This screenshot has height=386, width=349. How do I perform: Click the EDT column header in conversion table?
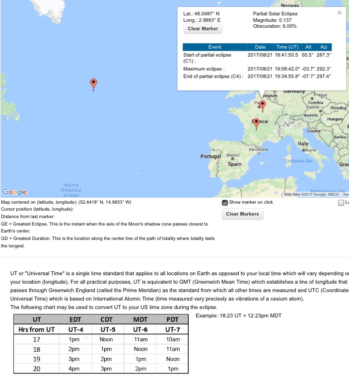click(x=75, y=319)
